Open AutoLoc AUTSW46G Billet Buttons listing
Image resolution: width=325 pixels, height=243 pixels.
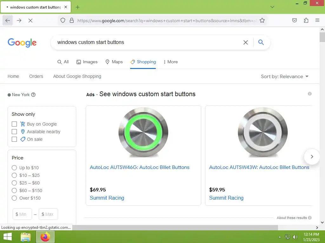click(x=140, y=167)
